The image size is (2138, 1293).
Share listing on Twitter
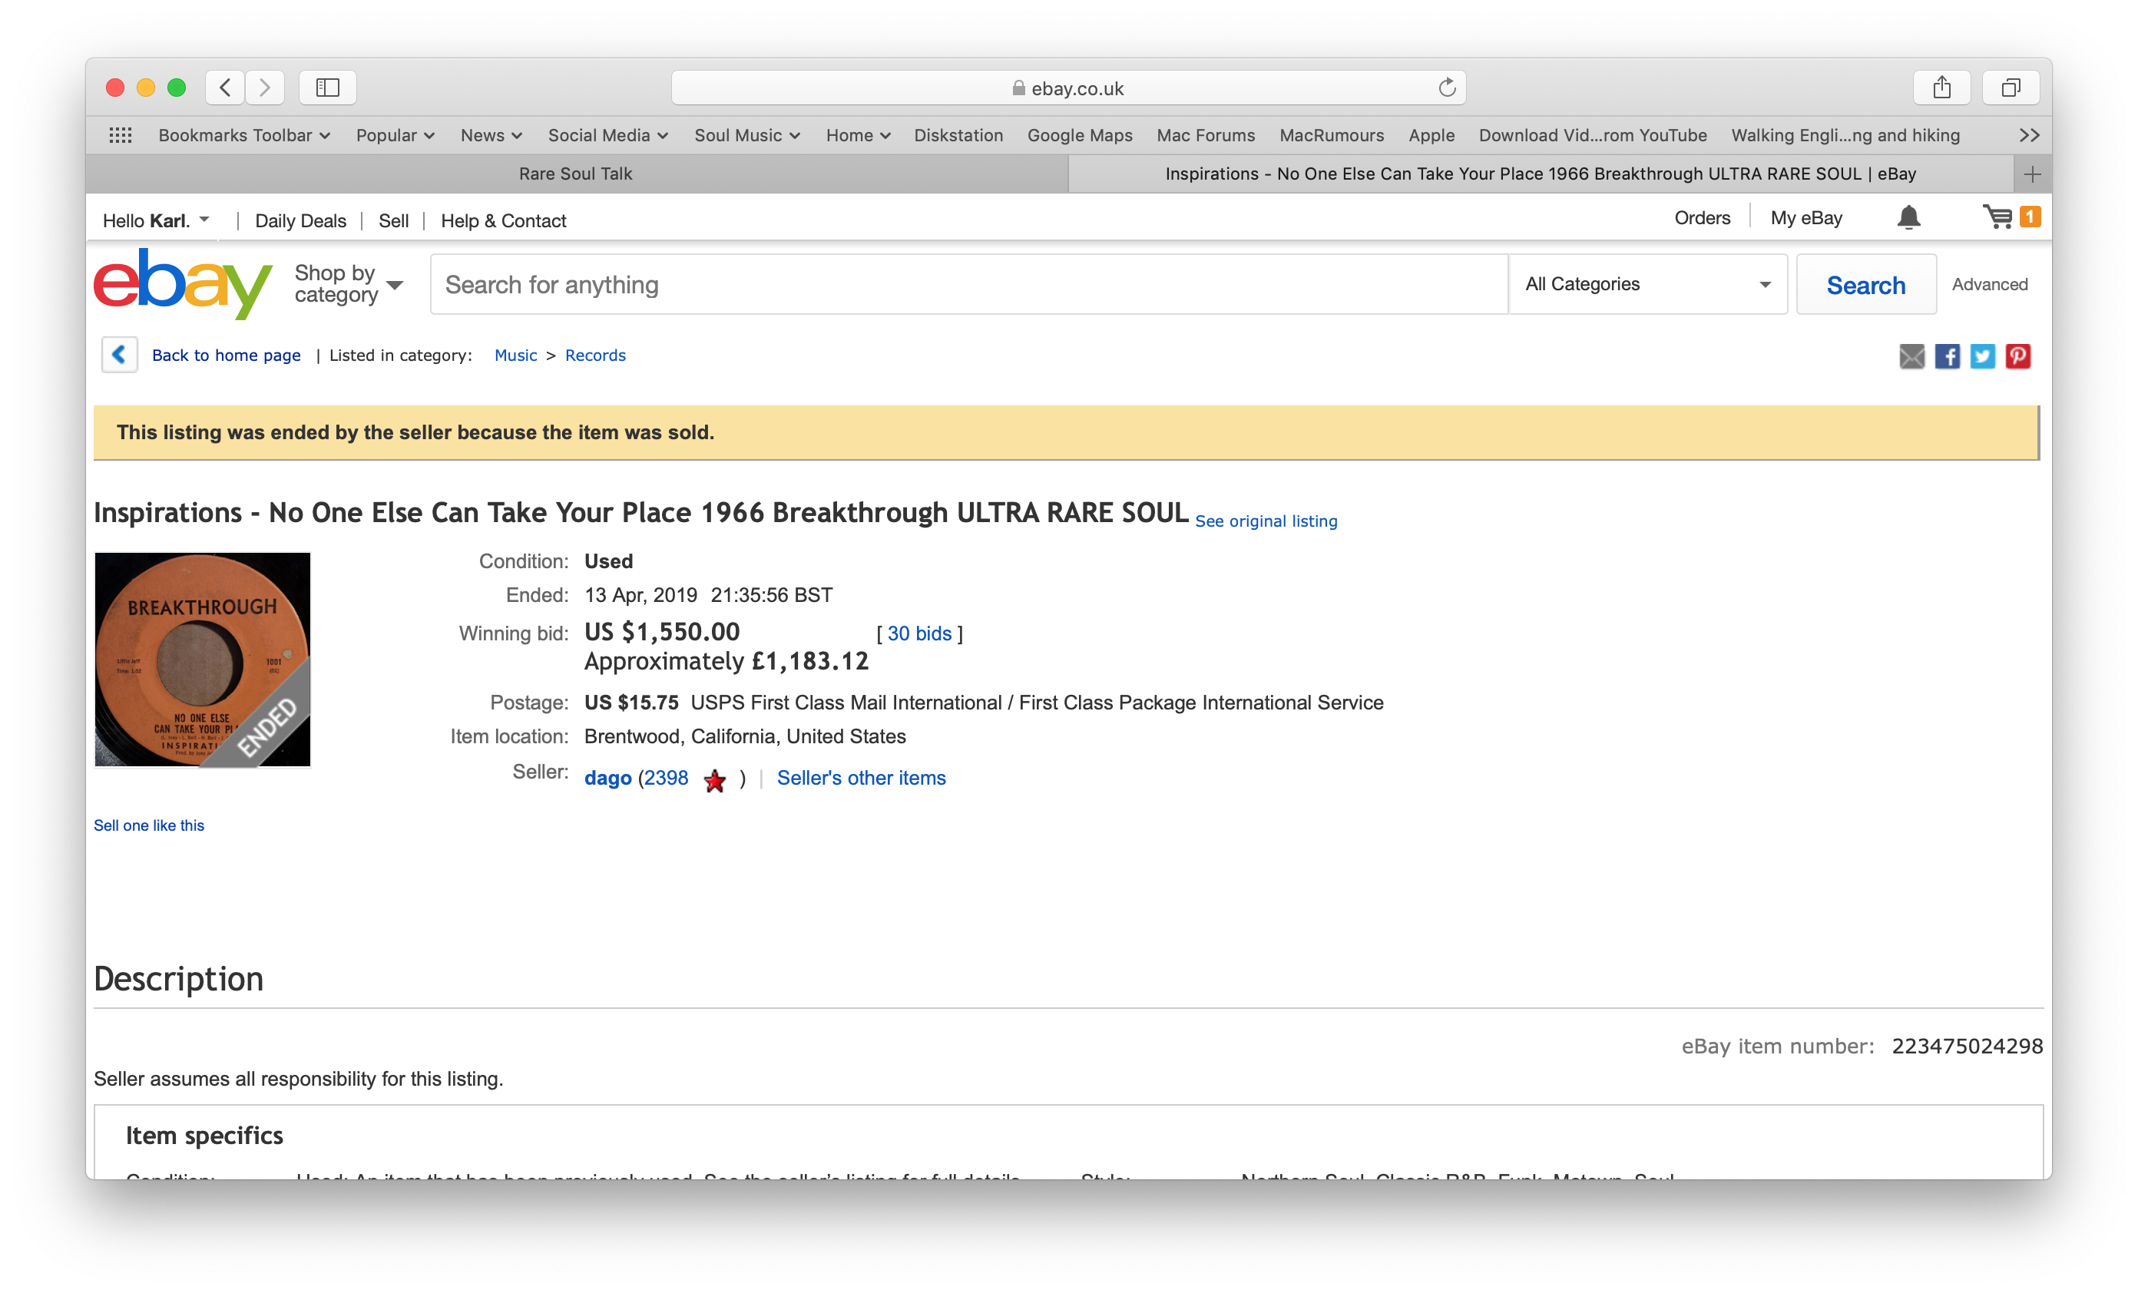click(x=1983, y=357)
